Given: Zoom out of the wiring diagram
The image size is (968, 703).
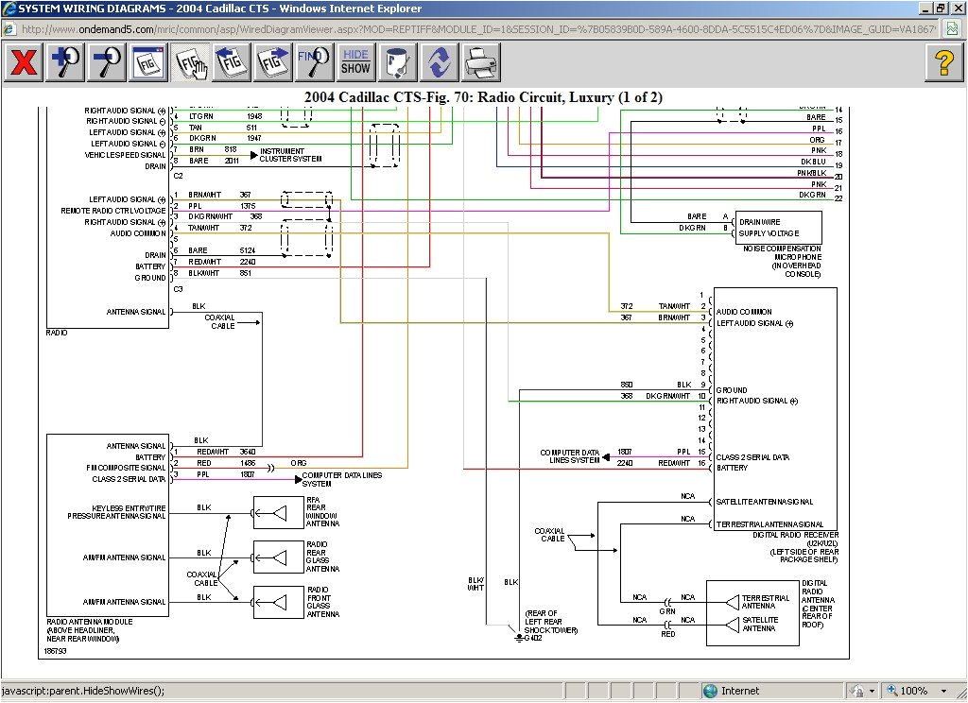Looking at the screenshot, I should [106, 62].
